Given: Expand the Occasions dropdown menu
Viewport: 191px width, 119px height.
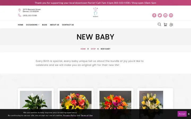Looking at the screenshot, I should click(x=33, y=25).
